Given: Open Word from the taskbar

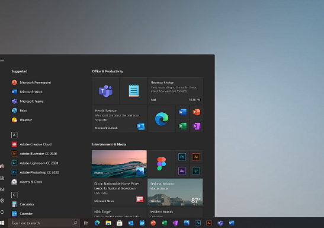Looking at the screenshot, I should pos(231,223).
